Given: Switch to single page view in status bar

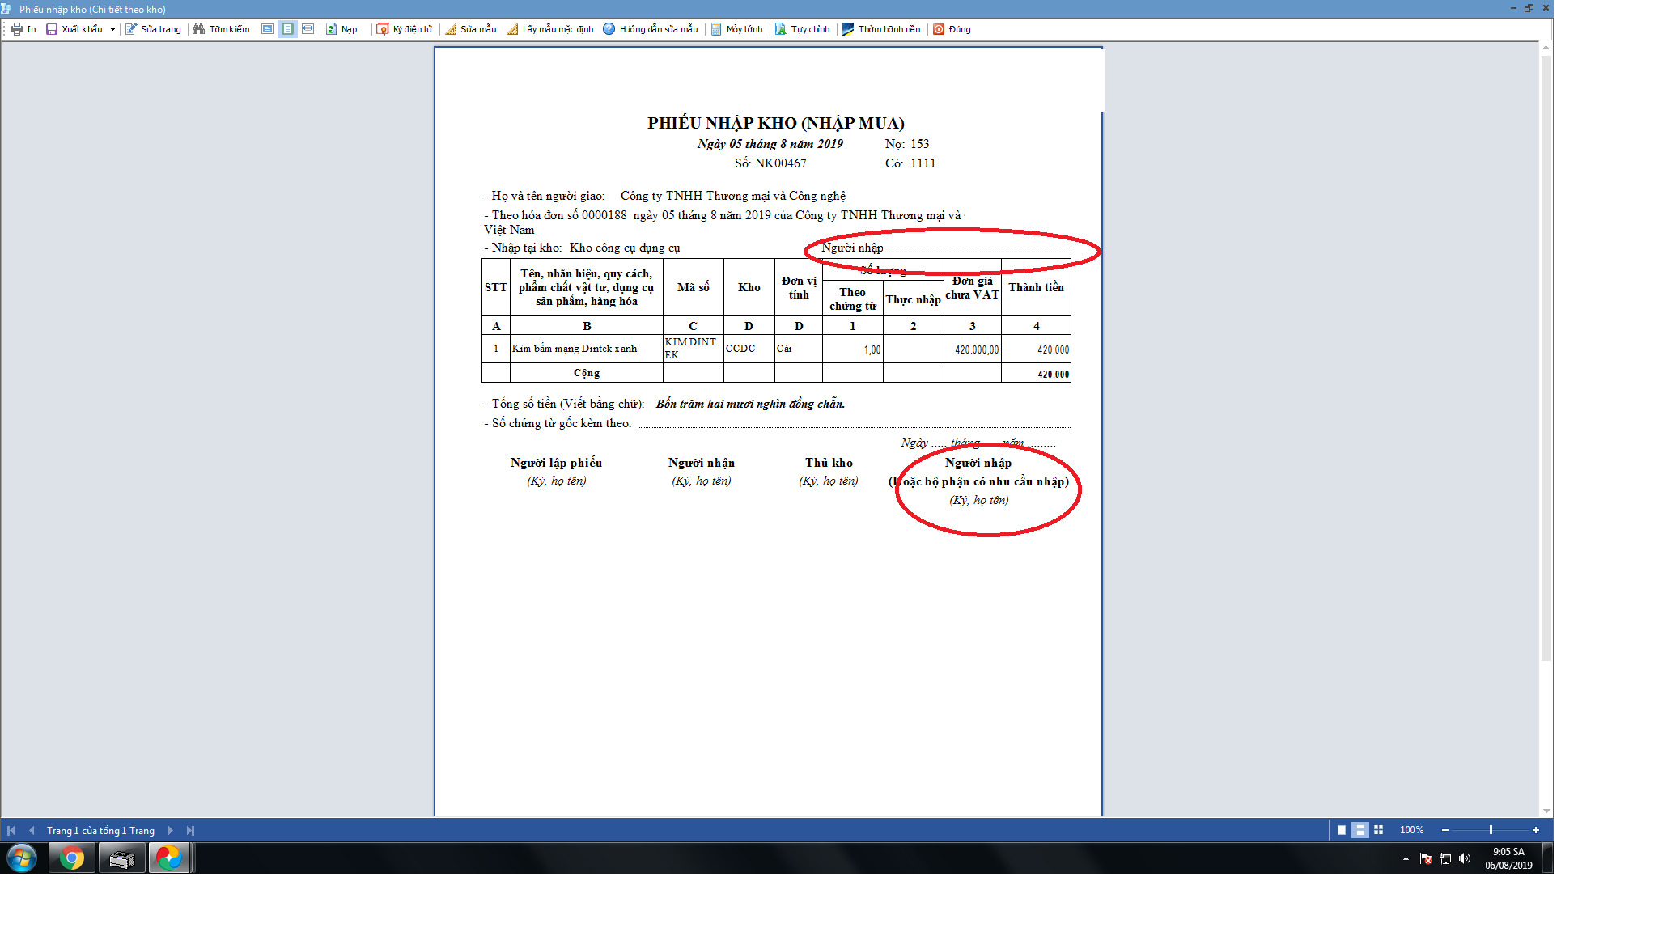Looking at the screenshot, I should click(x=1342, y=830).
